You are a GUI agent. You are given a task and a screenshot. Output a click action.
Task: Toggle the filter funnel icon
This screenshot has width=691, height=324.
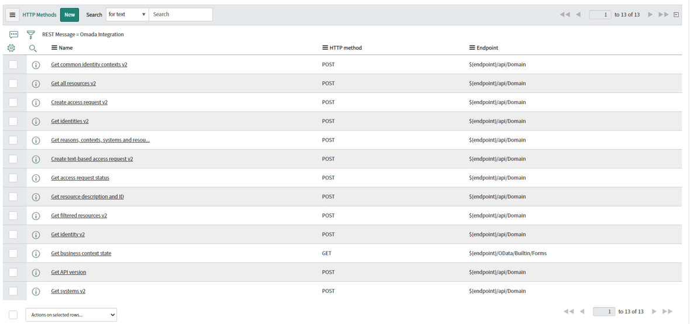(30, 35)
